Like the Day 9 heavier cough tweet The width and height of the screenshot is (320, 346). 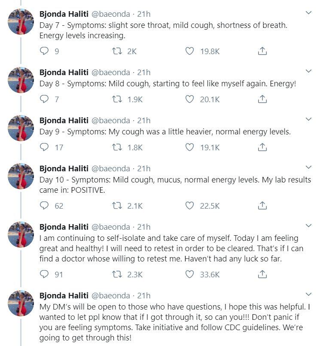(189, 147)
